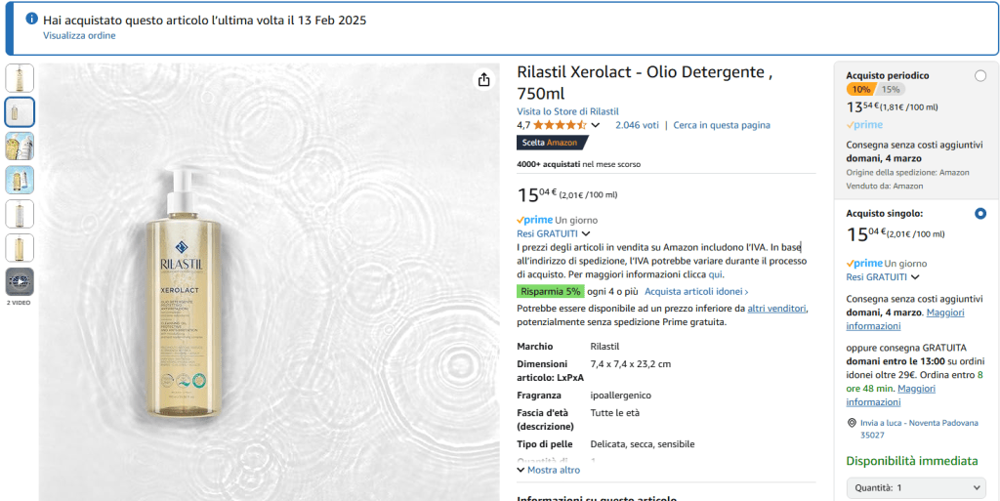This screenshot has width=1000, height=501.
Task: Visit the Rilastil Store link
Action: 567,111
